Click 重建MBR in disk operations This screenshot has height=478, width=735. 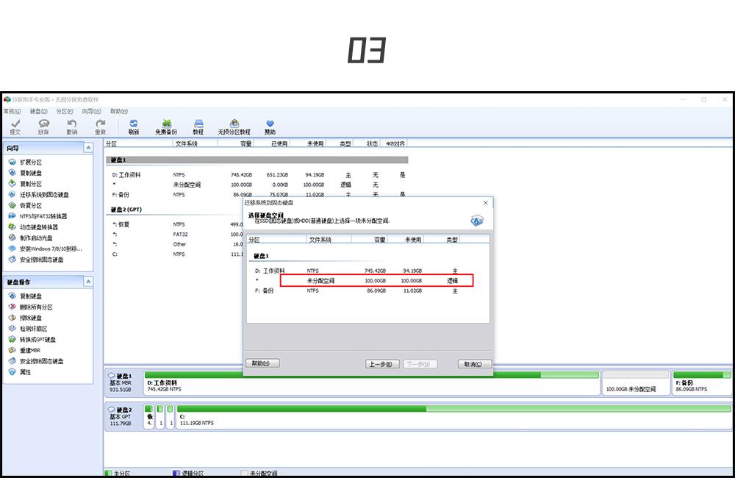25,350
